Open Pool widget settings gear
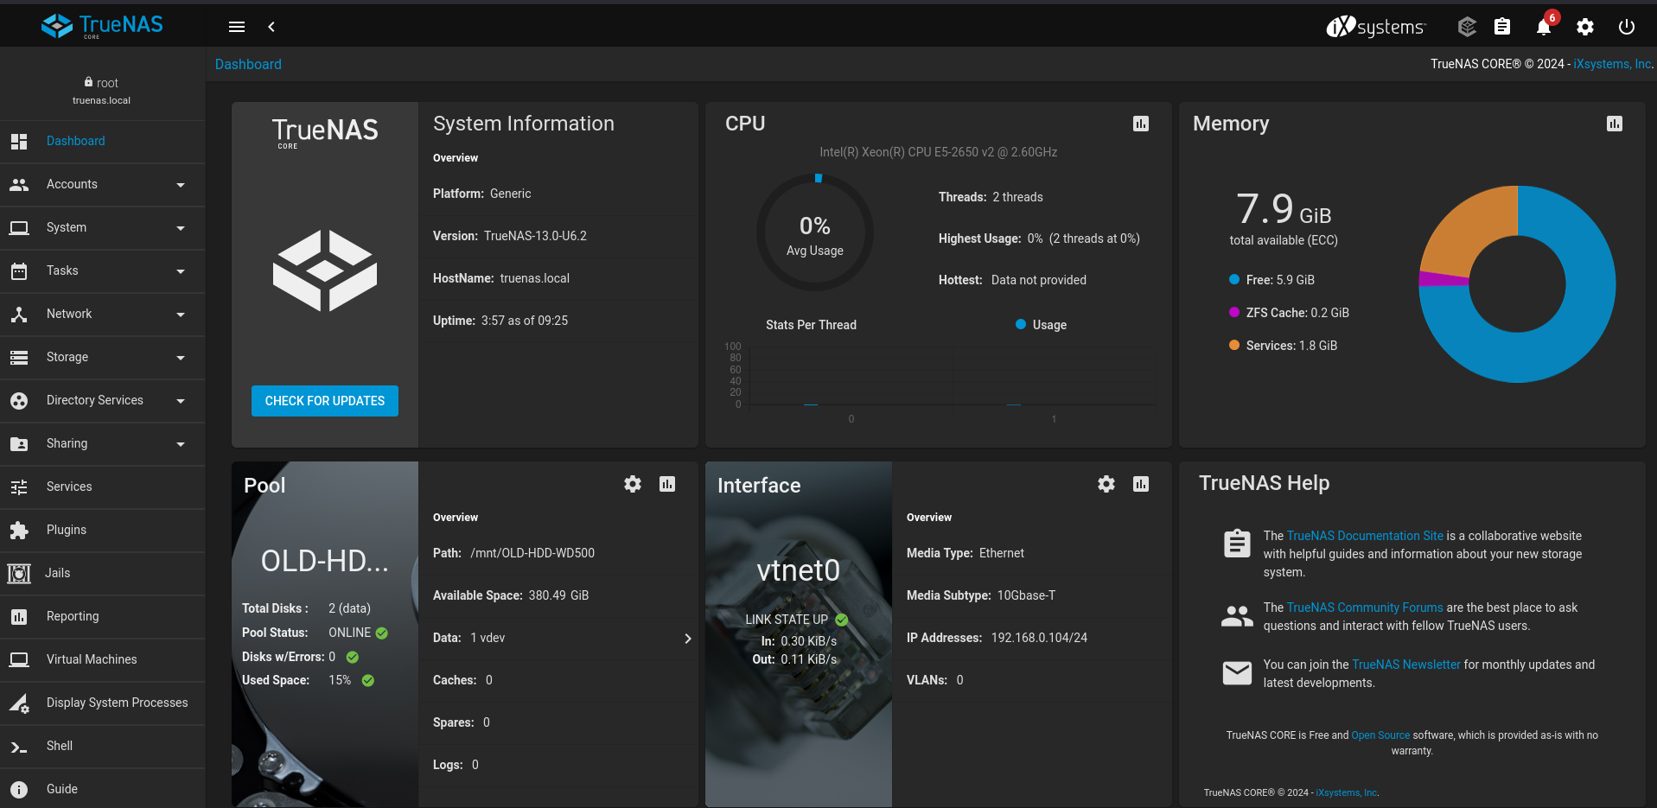The image size is (1657, 808). (633, 484)
